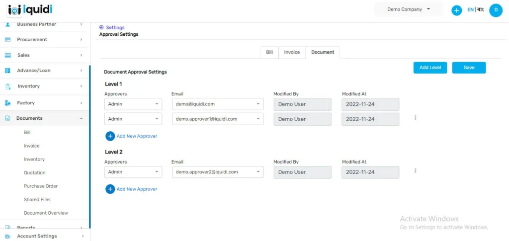
Task: Click the Factory sidebar icon
Action: (8, 103)
